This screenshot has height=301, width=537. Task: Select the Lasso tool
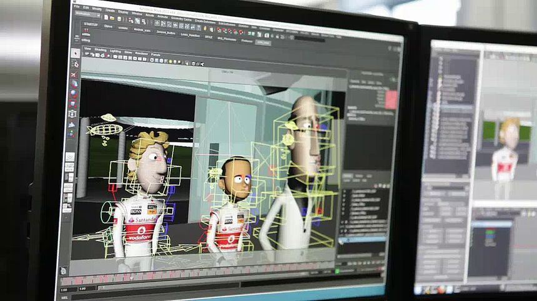click(x=76, y=64)
